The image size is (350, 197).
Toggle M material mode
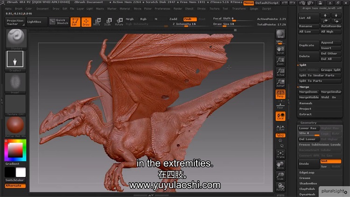[156, 19]
